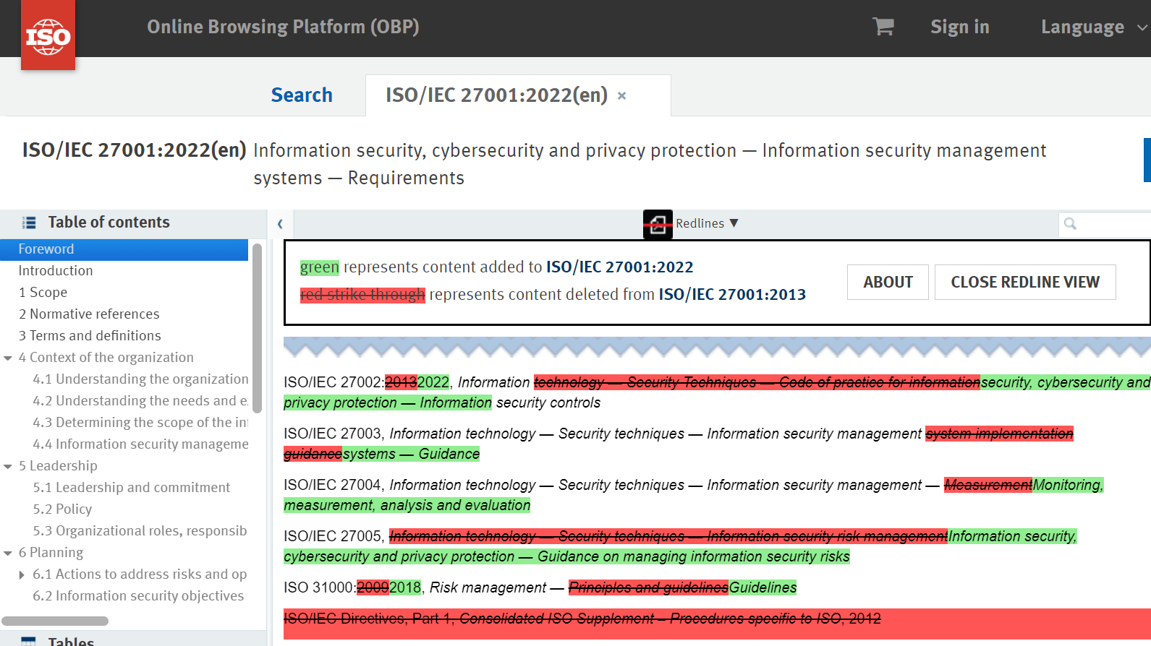Viewport: 1151px width, 646px height.
Task: Select the ISO/IEC 27001:2022(en) tab
Action: [496, 95]
